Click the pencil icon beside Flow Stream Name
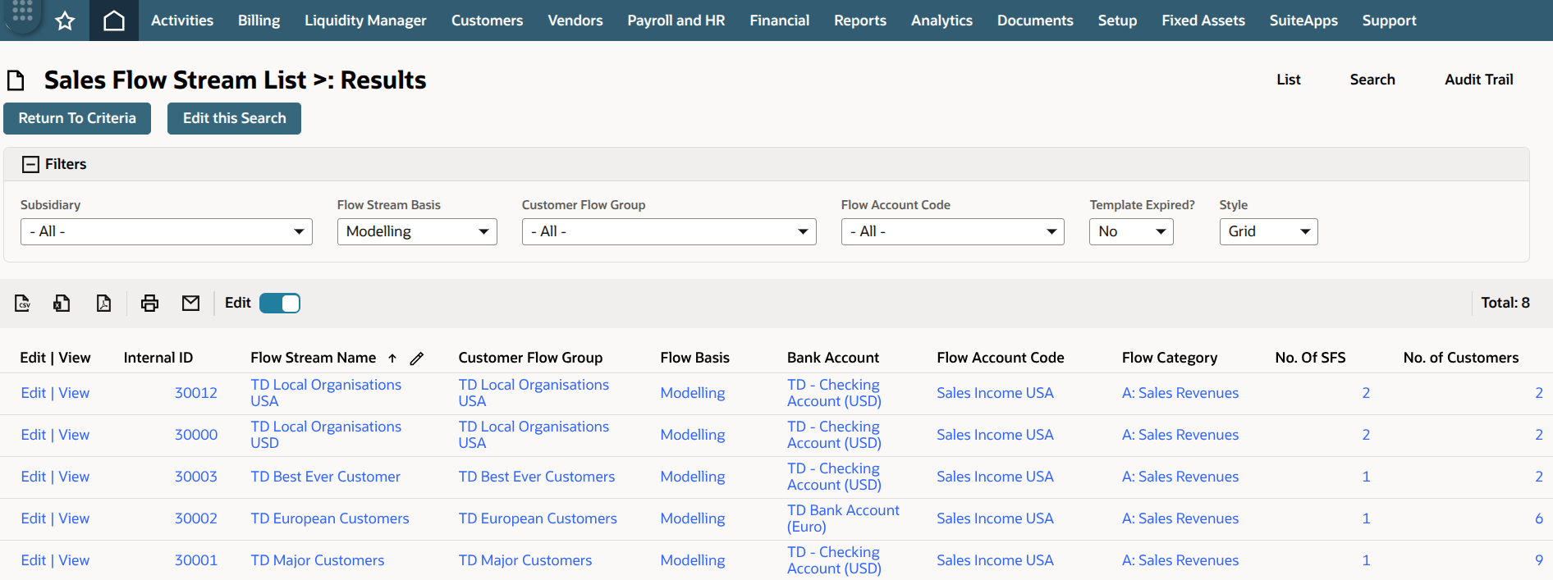This screenshot has width=1553, height=580. [x=417, y=359]
